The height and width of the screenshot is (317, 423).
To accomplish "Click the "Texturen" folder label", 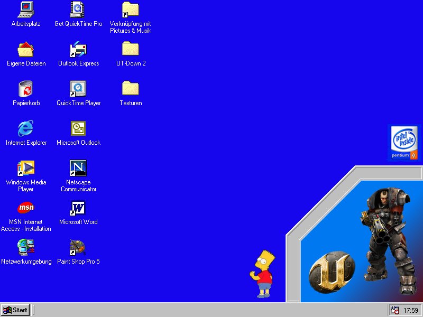I will pos(131,103).
